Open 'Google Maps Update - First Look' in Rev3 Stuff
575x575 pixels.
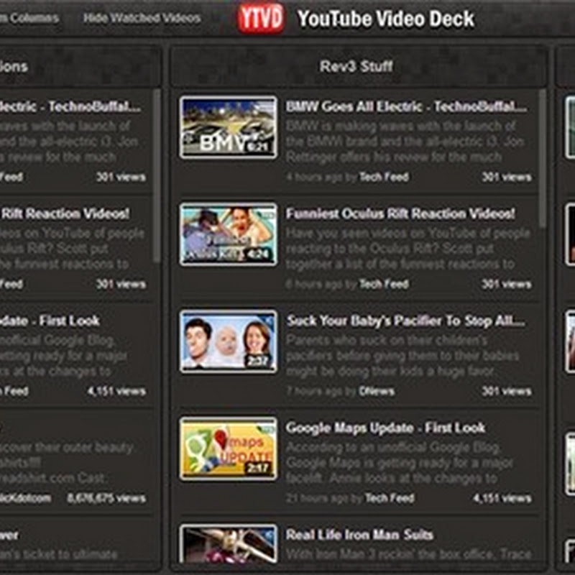point(385,428)
